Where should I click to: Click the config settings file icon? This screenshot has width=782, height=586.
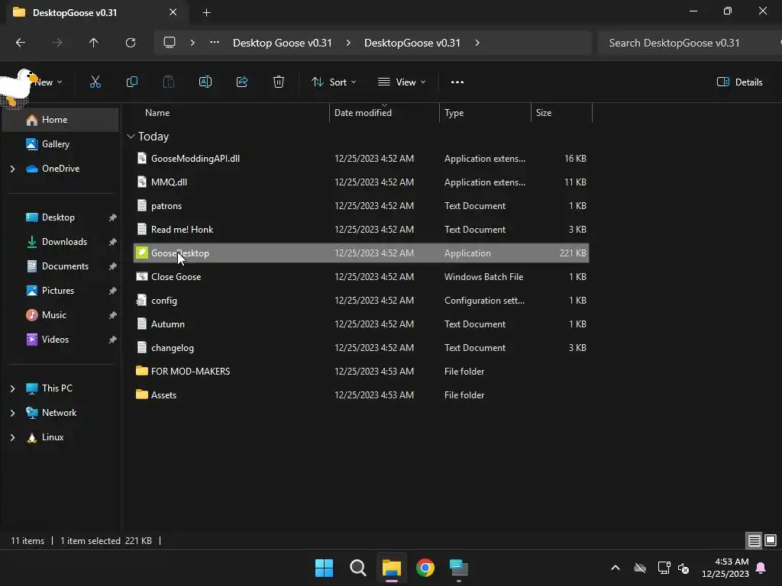(x=142, y=301)
